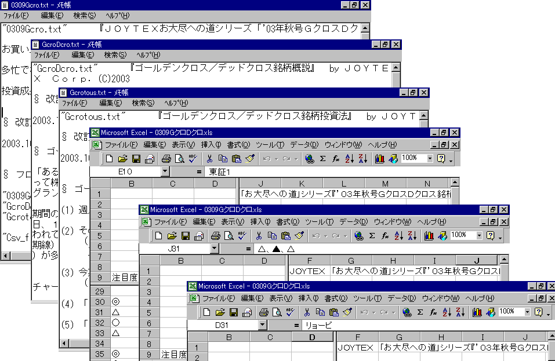This screenshot has width=555, height=361.
Task: Click Paste clipboard icon in the J31 Excel window
Action: click(286, 236)
